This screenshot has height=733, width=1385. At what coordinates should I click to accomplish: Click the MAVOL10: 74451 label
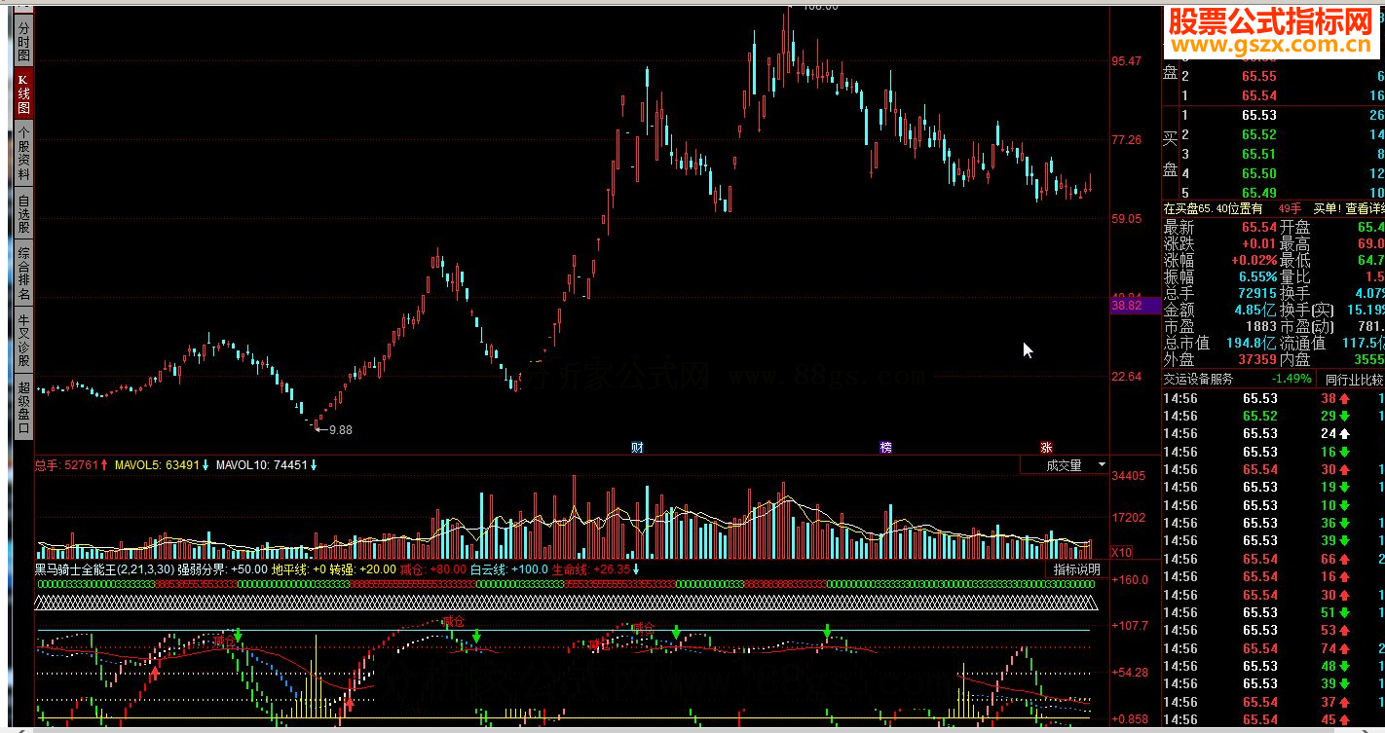coord(261,465)
